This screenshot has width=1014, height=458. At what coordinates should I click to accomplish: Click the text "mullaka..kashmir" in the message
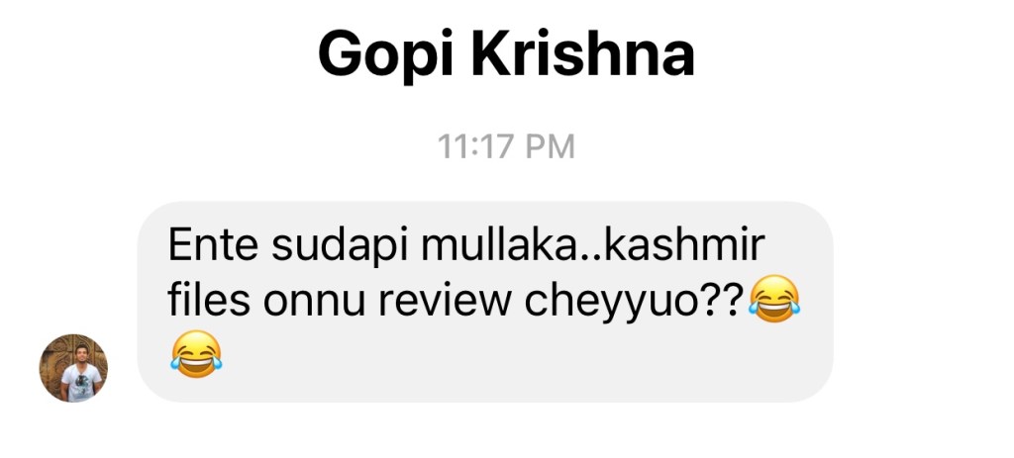[x=592, y=244]
